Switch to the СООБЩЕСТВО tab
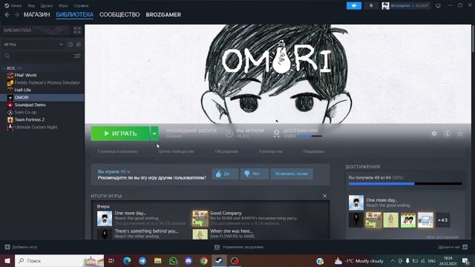This screenshot has width=475, height=267. (119, 15)
